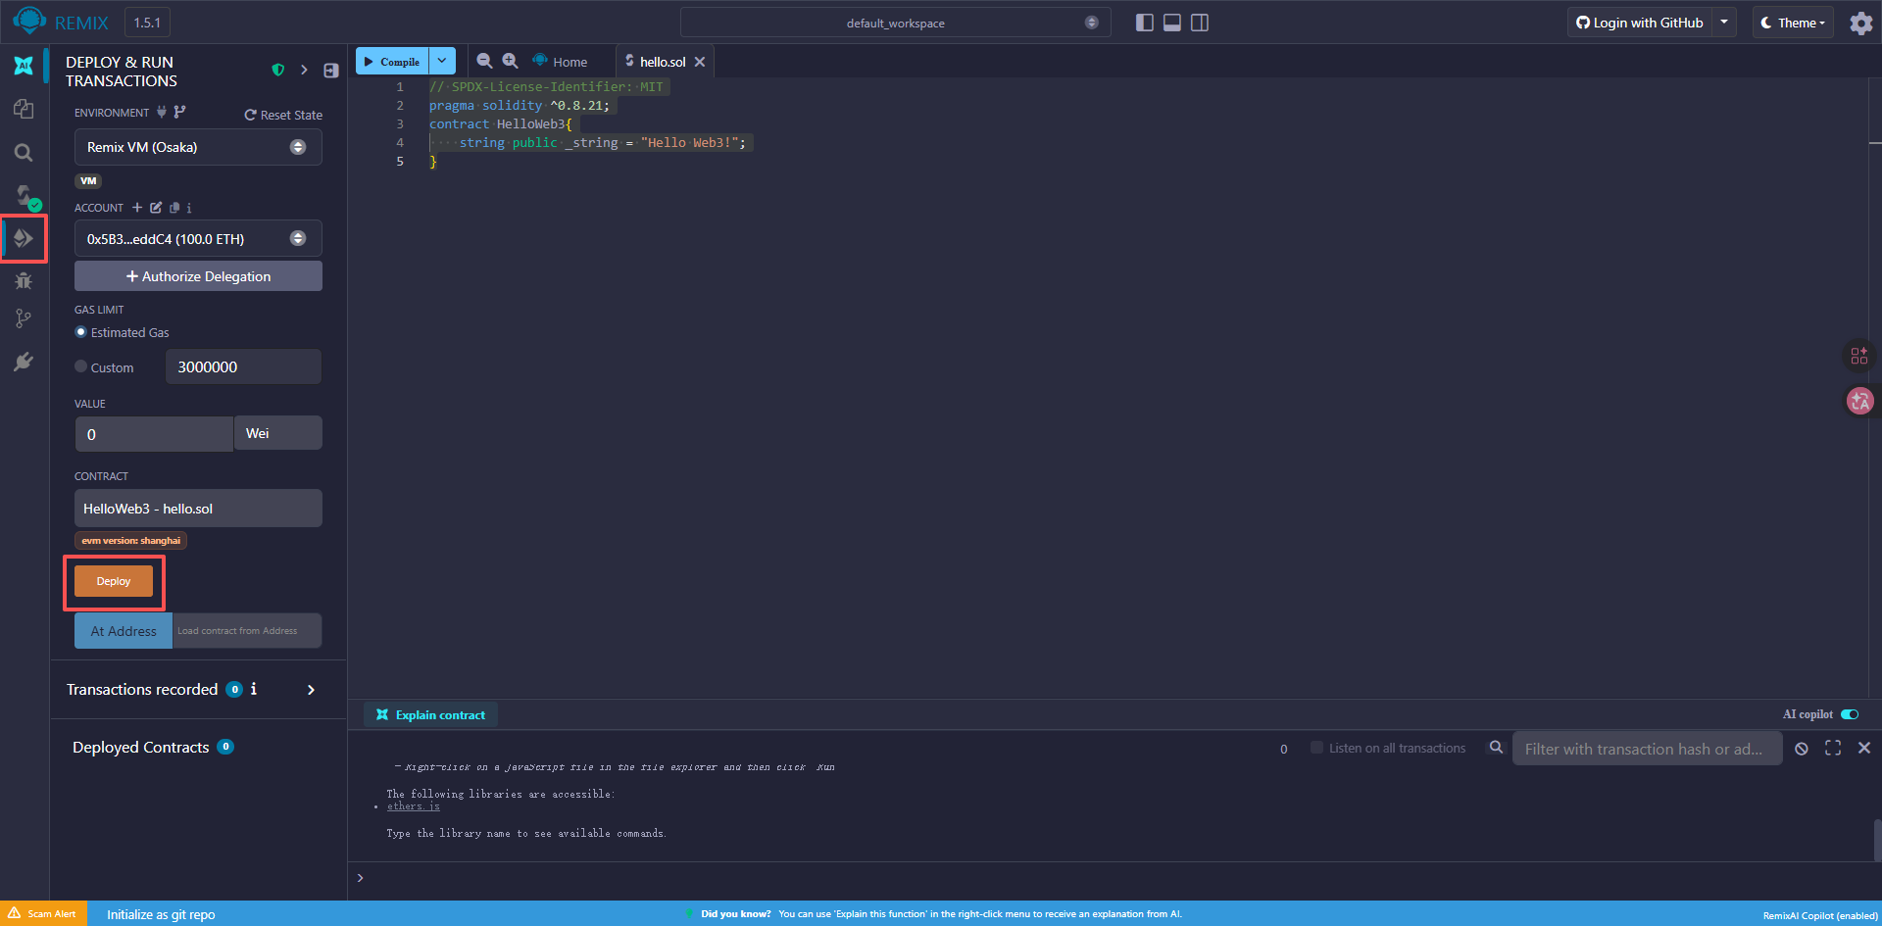Toggle the bottom terminal panel layout icon
Image resolution: width=1882 pixels, height=926 pixels.
[x=1171, y=23]
